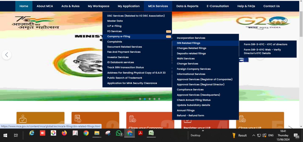Launch Internet Explorer from the taskbar
This screenshot has width=303, height=142.
(x=32, y=133)
